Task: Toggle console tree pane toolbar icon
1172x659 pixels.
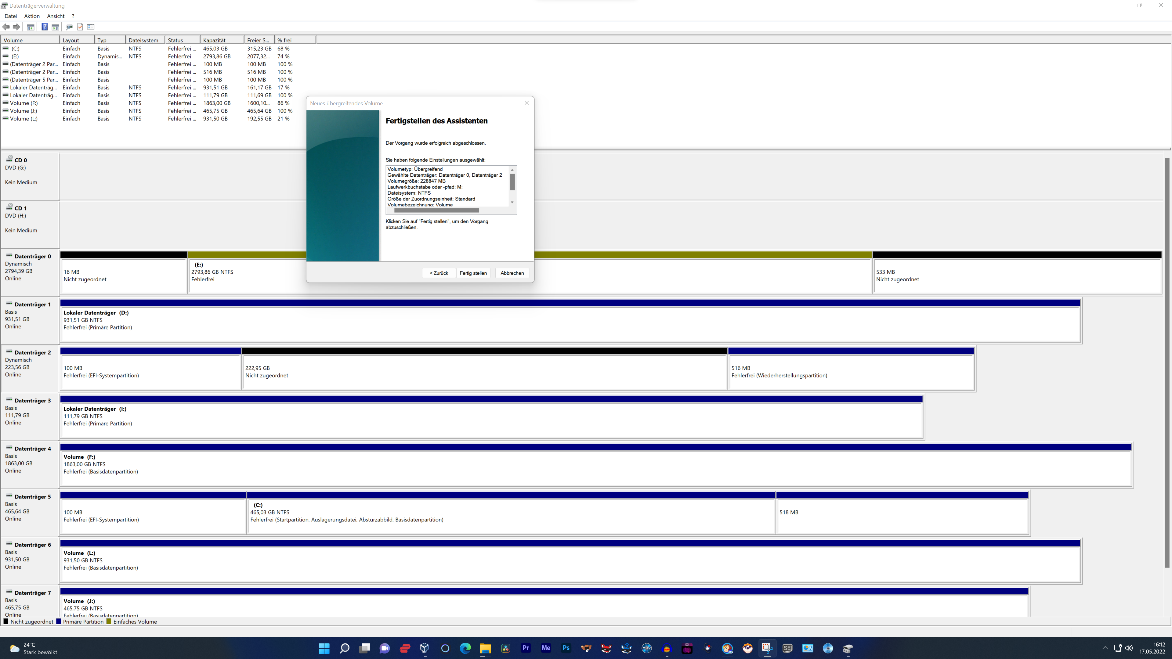Action: [31, 27]
